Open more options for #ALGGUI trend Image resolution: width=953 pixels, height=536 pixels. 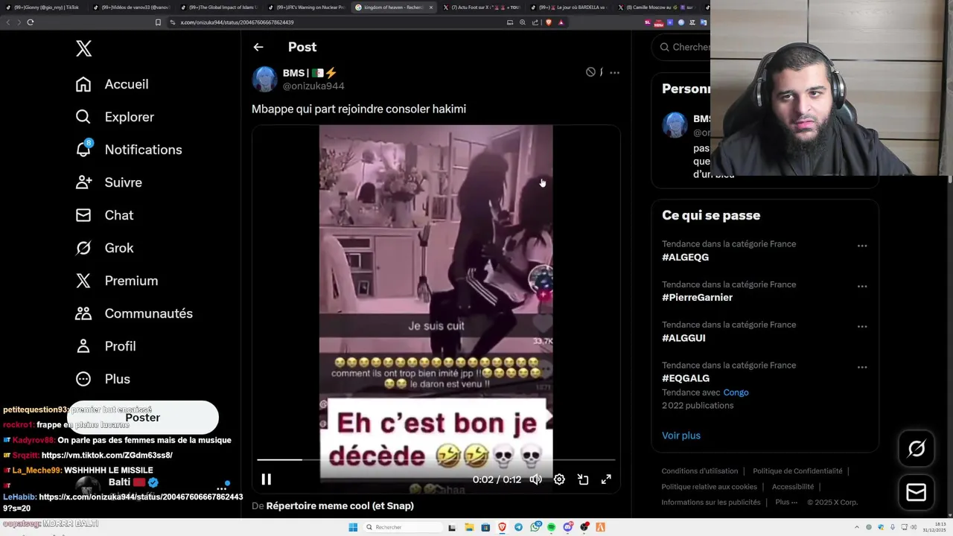pyautogui.click(x=862, y=326)
